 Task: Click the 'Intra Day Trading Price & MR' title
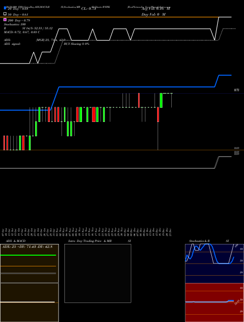pos(90,241)
